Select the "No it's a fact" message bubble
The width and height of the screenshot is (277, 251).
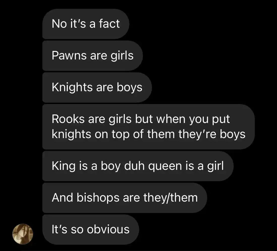point(86,24)
